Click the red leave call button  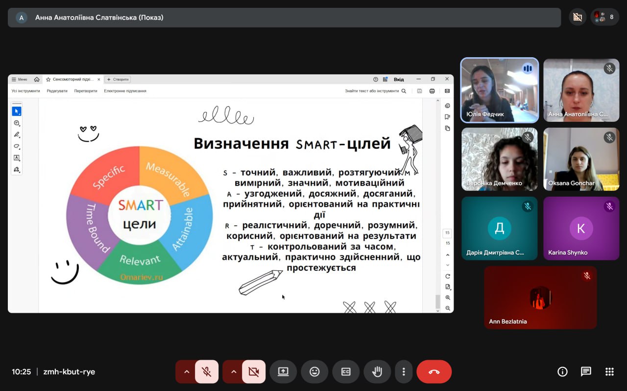434,372
